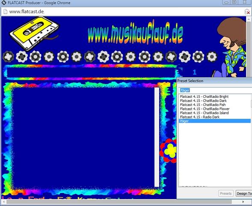Click the chat area vertical scrollbar

[157, 137]
